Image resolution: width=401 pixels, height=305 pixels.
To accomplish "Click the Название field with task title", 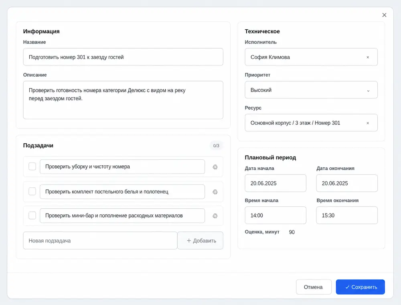I will (x=123, y=57).
